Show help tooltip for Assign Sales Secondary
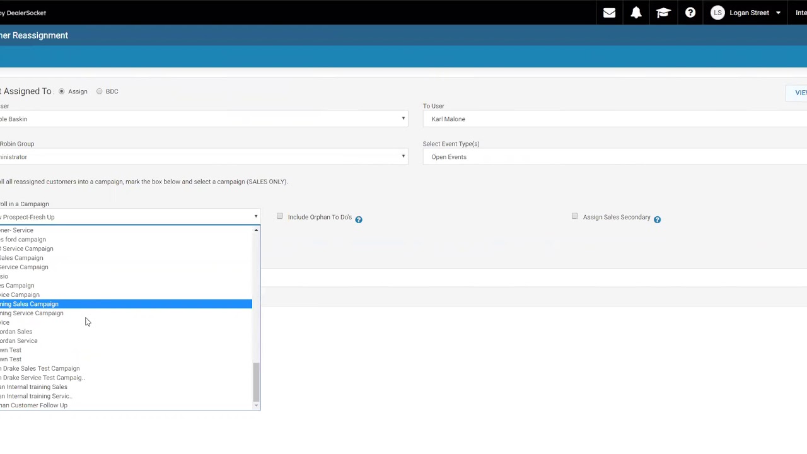This screenshot has width=807, height=454. [x=657, y=219]
